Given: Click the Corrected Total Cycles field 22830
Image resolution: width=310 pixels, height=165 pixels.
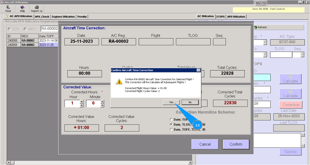Looking at the screenshot, I should [230, 103].
